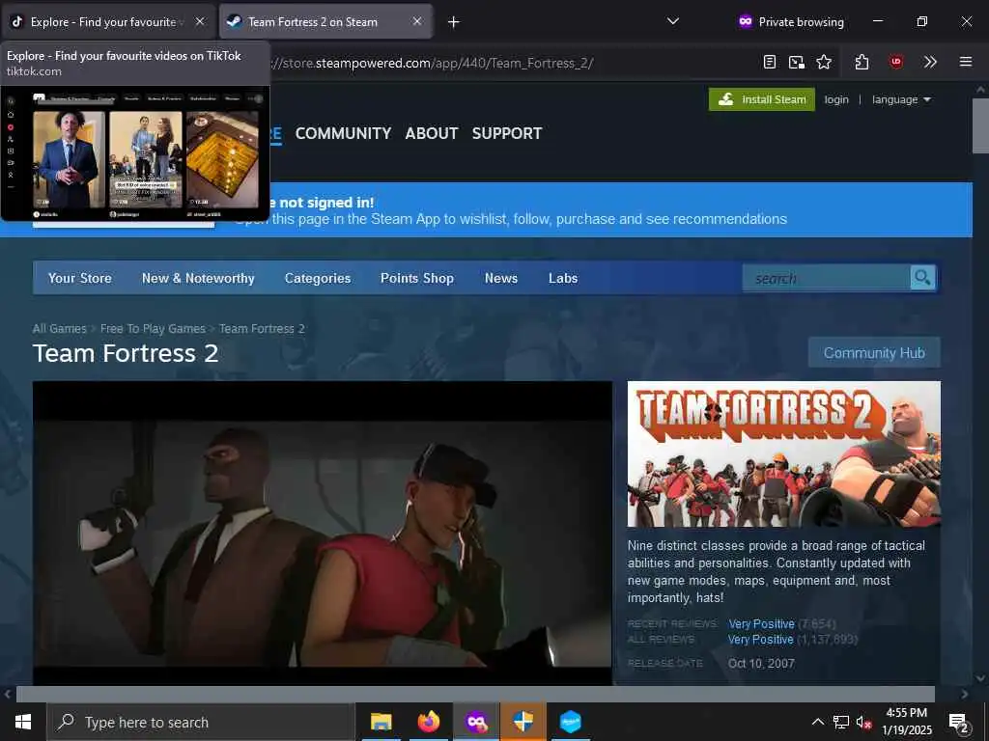Go to All Games breadcrumb
Screen dimensions: 989x741
pyautogui.click(x=59, y=328)
